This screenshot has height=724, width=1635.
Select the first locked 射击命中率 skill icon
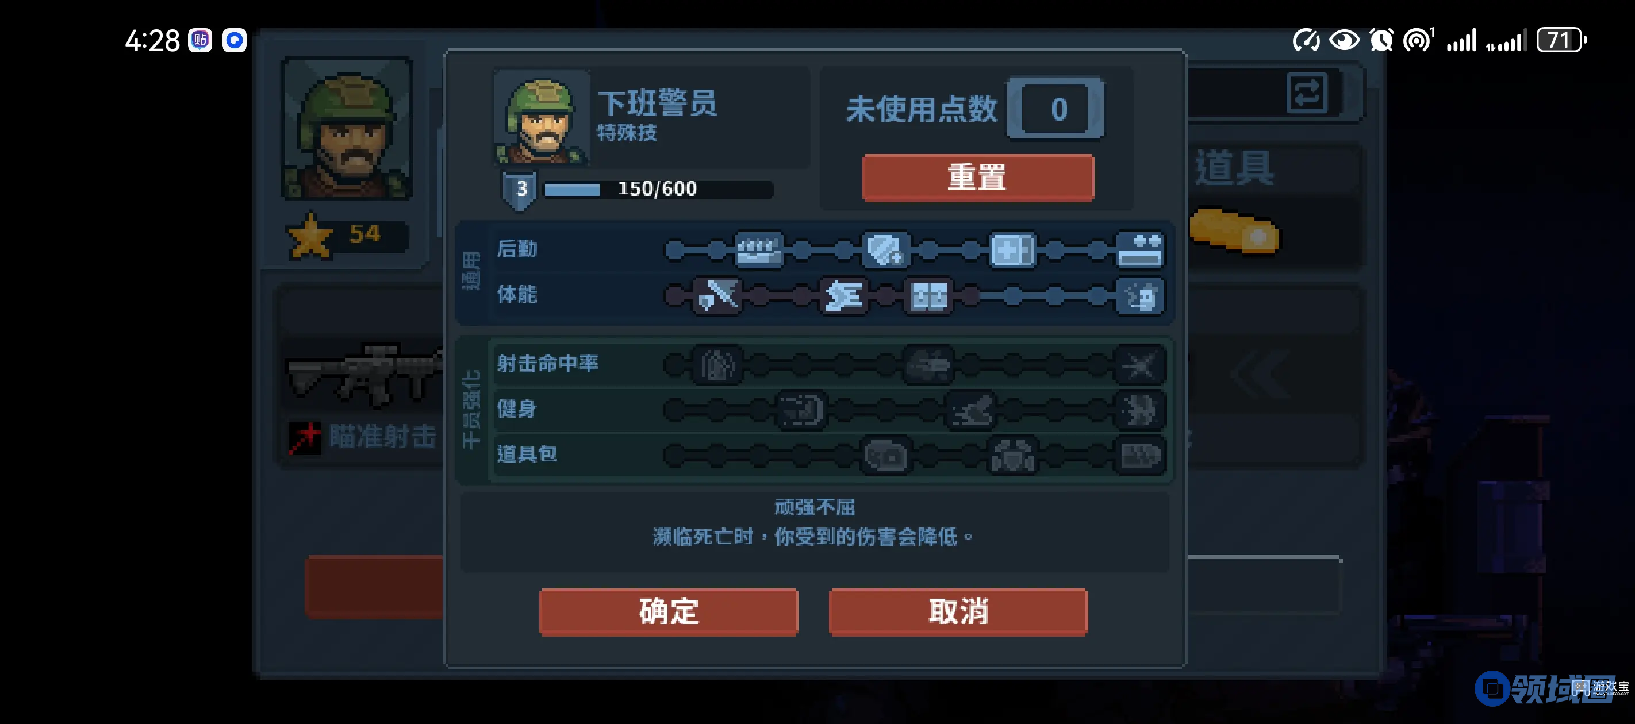tap(717, 365)
